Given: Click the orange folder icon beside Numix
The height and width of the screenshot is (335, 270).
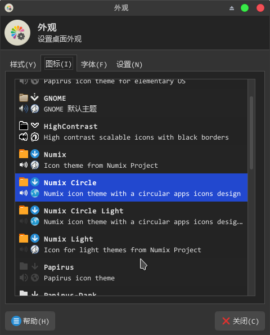Looking at the screenshot, I should point(24,154).
